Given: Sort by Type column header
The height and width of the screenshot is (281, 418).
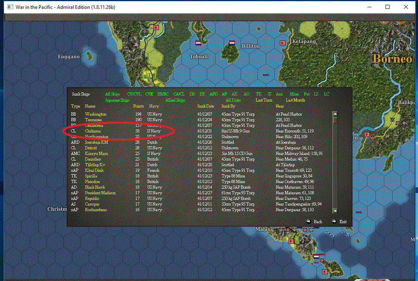Looking at the screenshot, I should (75, 106).
